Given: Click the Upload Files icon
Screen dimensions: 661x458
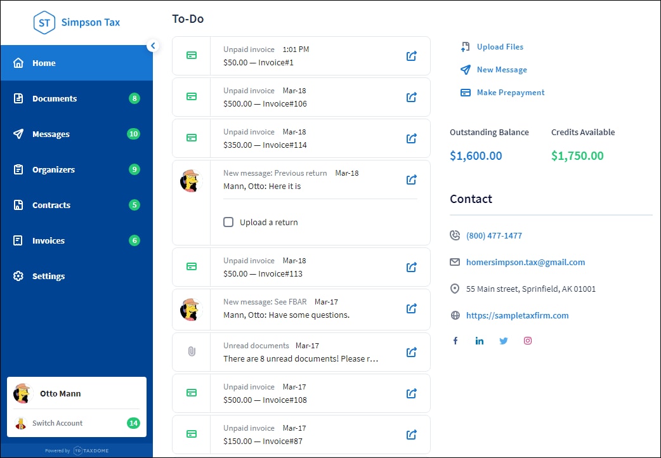Looking at the screenshot, I should click(465, 46).
